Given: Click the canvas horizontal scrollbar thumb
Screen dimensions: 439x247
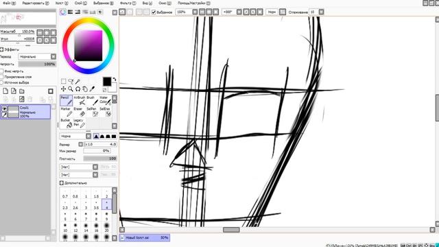Looking at the screenshot, I should (231, 230).
